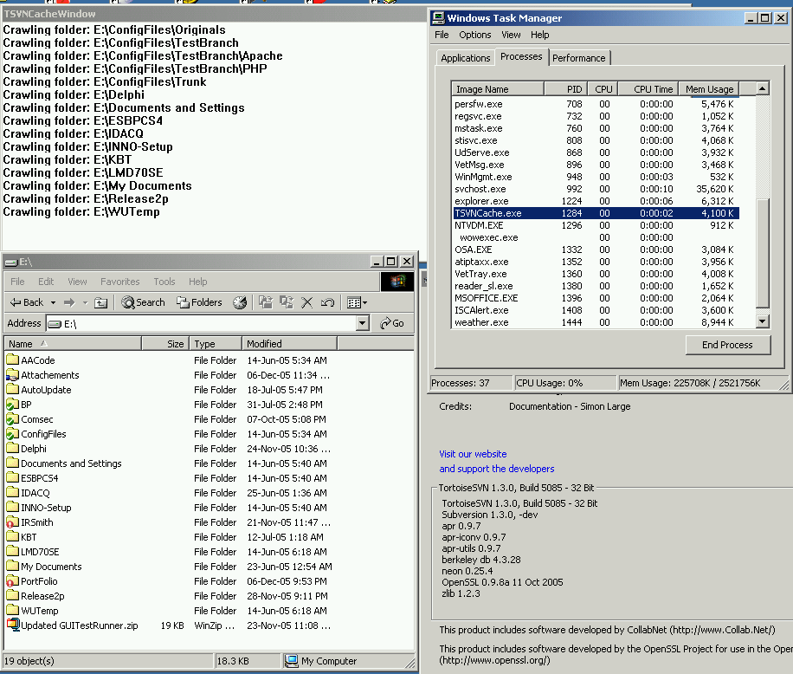Sort by the Modified column header
Image resolution: width=793 pixels, height=674 pixels.
click(289, 344)
